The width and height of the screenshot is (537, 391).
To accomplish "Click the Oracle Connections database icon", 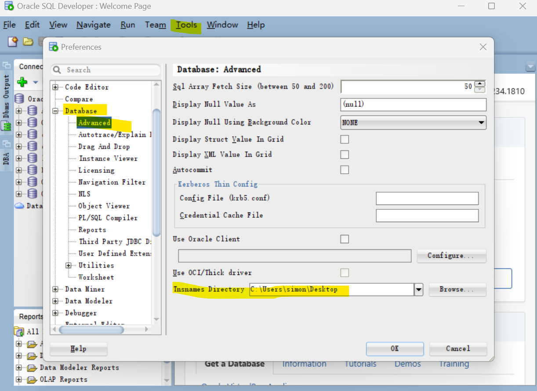I will (20, 99).
